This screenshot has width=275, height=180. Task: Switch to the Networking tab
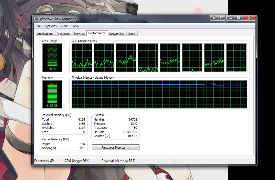(x=117, y=34)
